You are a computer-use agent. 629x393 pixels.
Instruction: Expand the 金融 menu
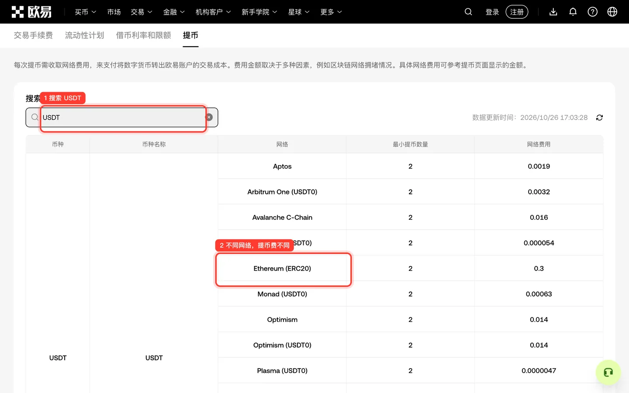click(x=174, y=12)
